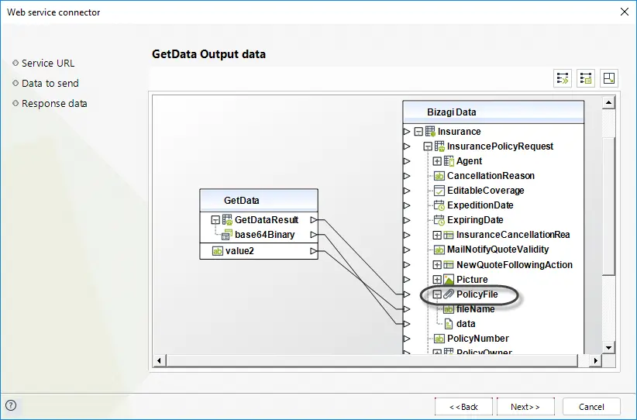637x420 pixels.
Task: Click the ExpiringDate date icon
Action: [439, 220]
